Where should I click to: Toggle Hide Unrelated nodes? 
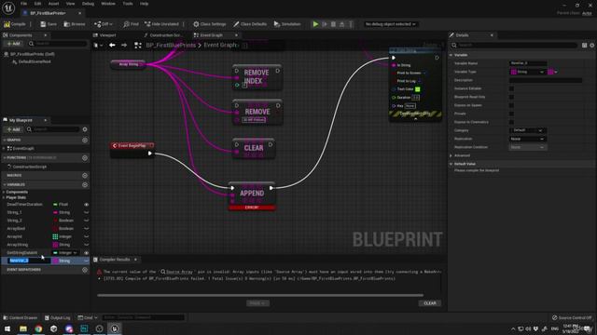pos(161,24)
